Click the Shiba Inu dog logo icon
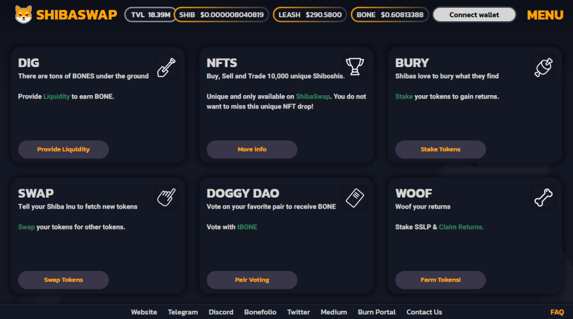This screenshot has width=573, height=319. coord(24,15)
